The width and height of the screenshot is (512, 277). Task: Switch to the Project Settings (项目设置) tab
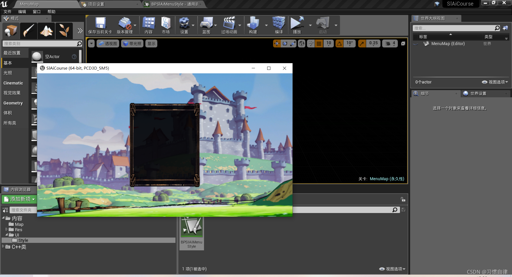pos(111,4)
